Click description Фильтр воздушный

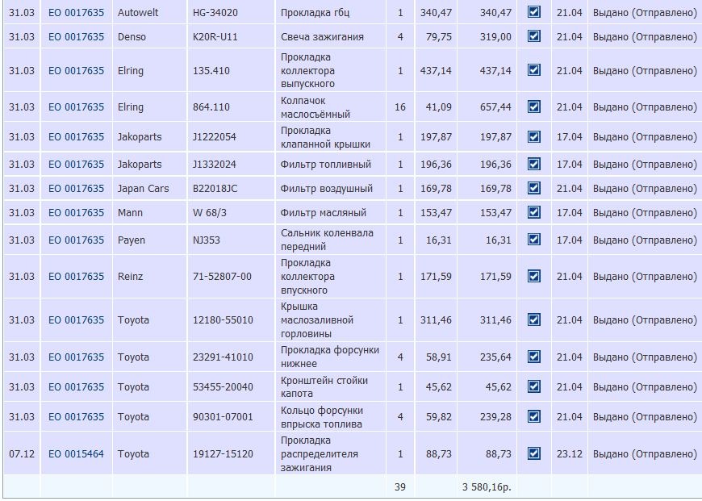coord(327,189)
